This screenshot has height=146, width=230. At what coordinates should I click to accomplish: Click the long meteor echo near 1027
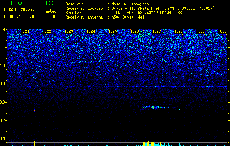click(155, 107)
